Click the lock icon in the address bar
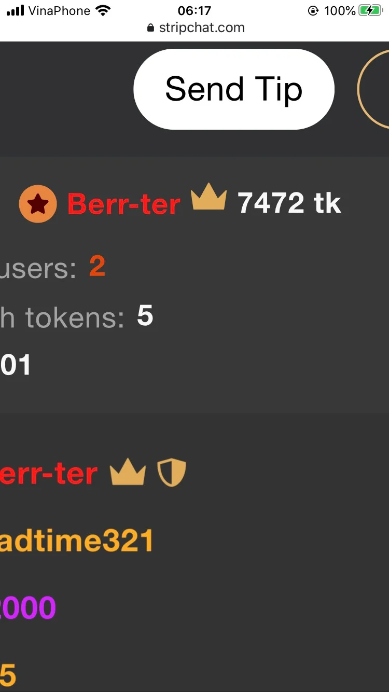Image resolution: width=389 pixels, height=692 pixels. (151, 28)
